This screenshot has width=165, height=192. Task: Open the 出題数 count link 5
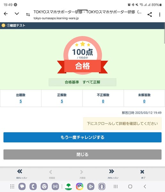[x=21, y=101]
